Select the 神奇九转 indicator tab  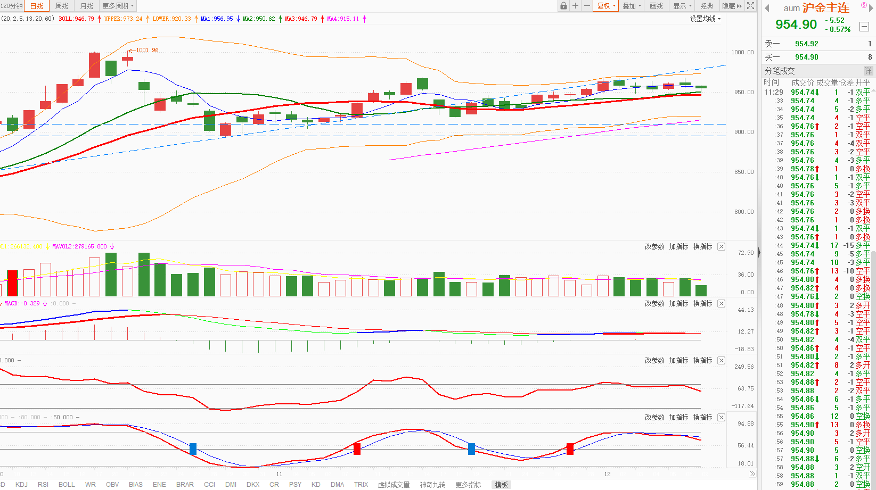(432, 485)
